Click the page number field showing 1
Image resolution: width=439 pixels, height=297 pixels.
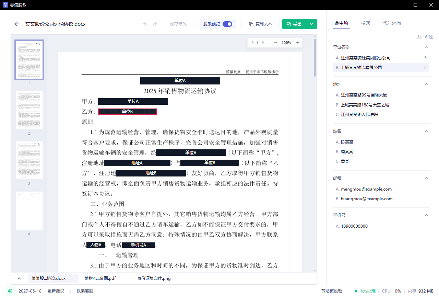[253, 43]
